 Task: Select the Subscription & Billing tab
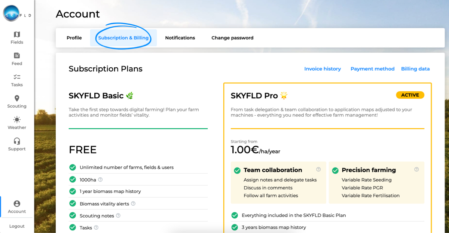tap(123, 38)
